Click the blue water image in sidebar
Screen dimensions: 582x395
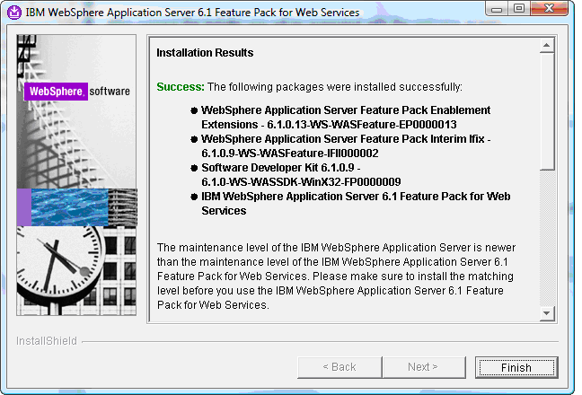(70, 207)
